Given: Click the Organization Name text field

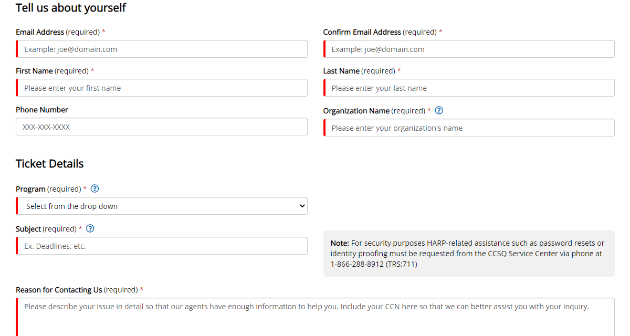Looking at the screenshot, I should 469,128.
